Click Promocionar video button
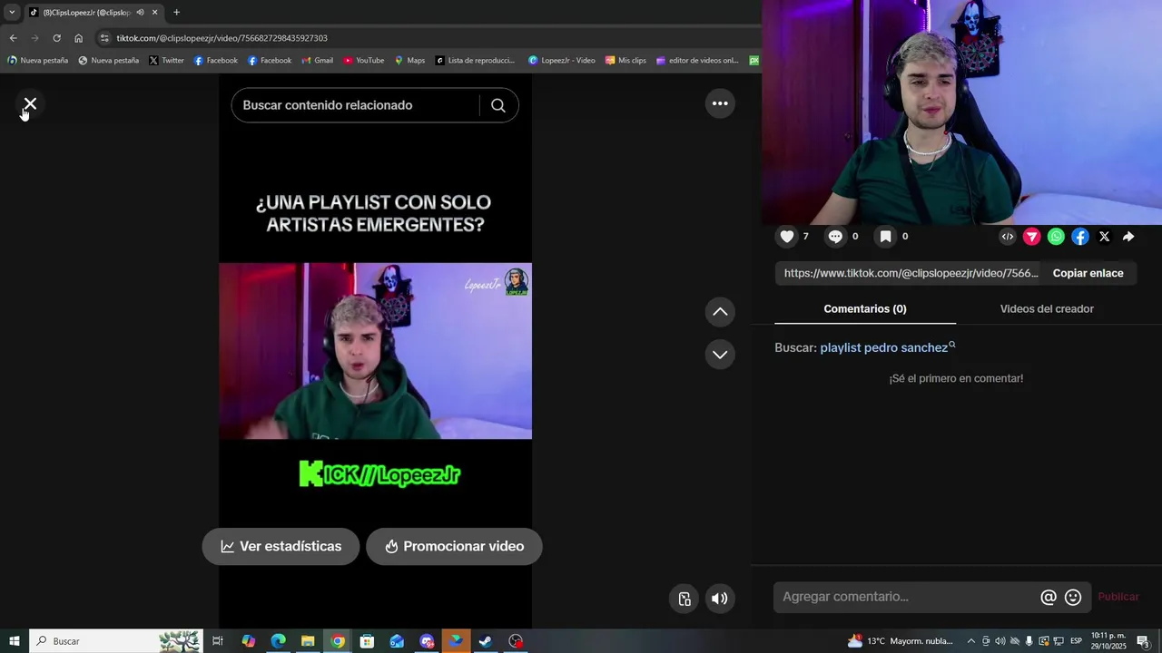Viewport: 1162px width, 653px height. [454, 547]
